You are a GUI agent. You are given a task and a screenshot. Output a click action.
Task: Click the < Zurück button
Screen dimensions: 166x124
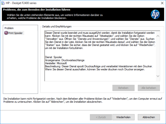pyautogui.click(x=101, y=117)
